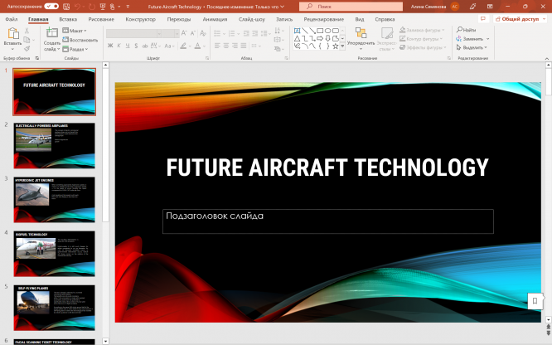Click the Вставить paste icon

[12, 35]
